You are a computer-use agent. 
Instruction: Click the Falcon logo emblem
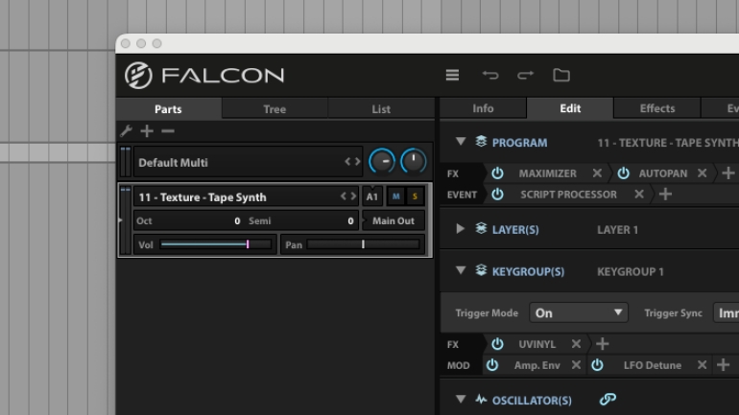[138, 76]
